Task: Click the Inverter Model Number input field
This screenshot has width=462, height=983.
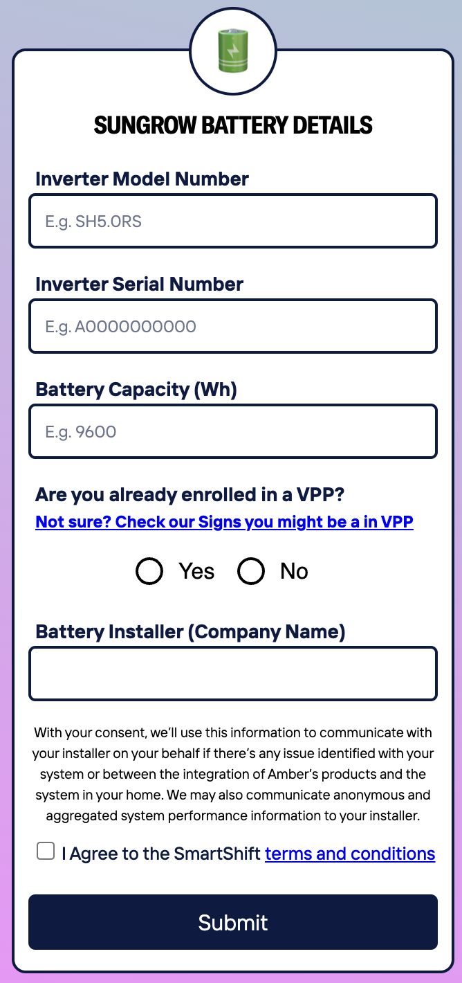Action: 232,220
